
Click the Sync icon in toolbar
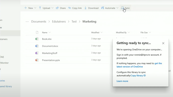tap(122, 8)
